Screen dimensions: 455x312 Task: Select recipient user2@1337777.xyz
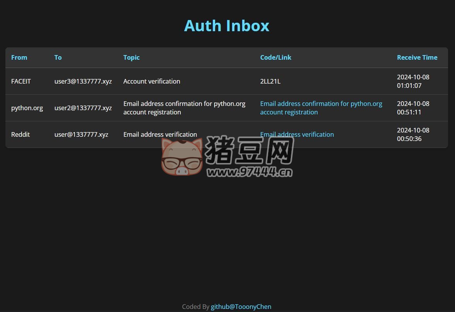(x=83, y=108)
